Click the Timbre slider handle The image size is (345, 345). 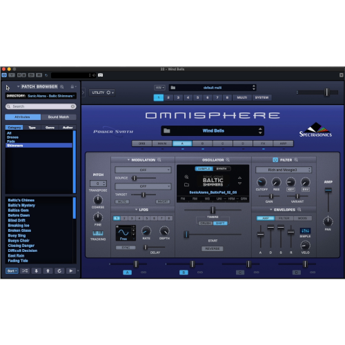pos(213,210)
